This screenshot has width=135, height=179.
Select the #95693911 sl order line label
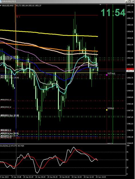pos(6,100)
